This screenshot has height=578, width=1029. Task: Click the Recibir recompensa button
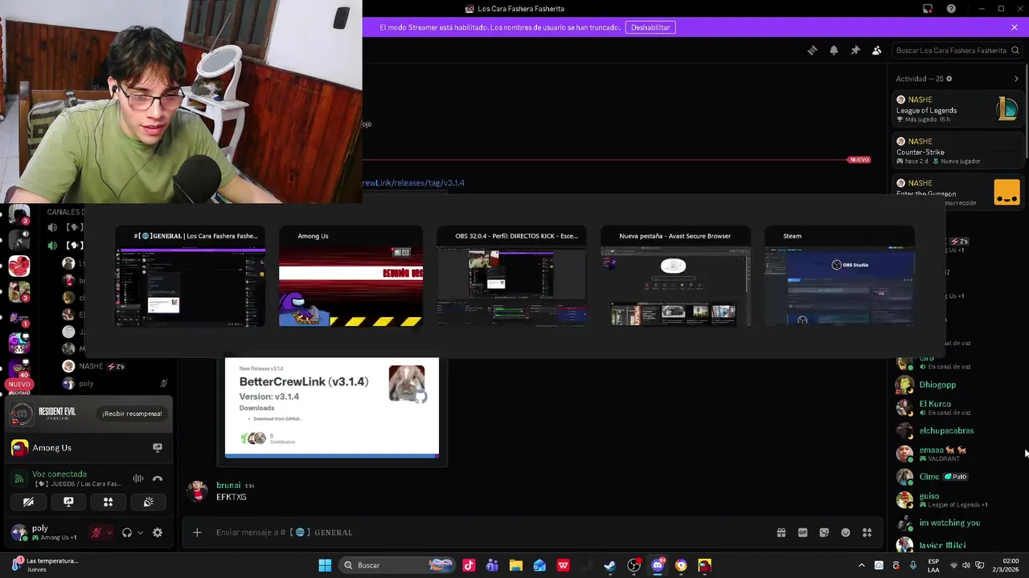(132, 413)
